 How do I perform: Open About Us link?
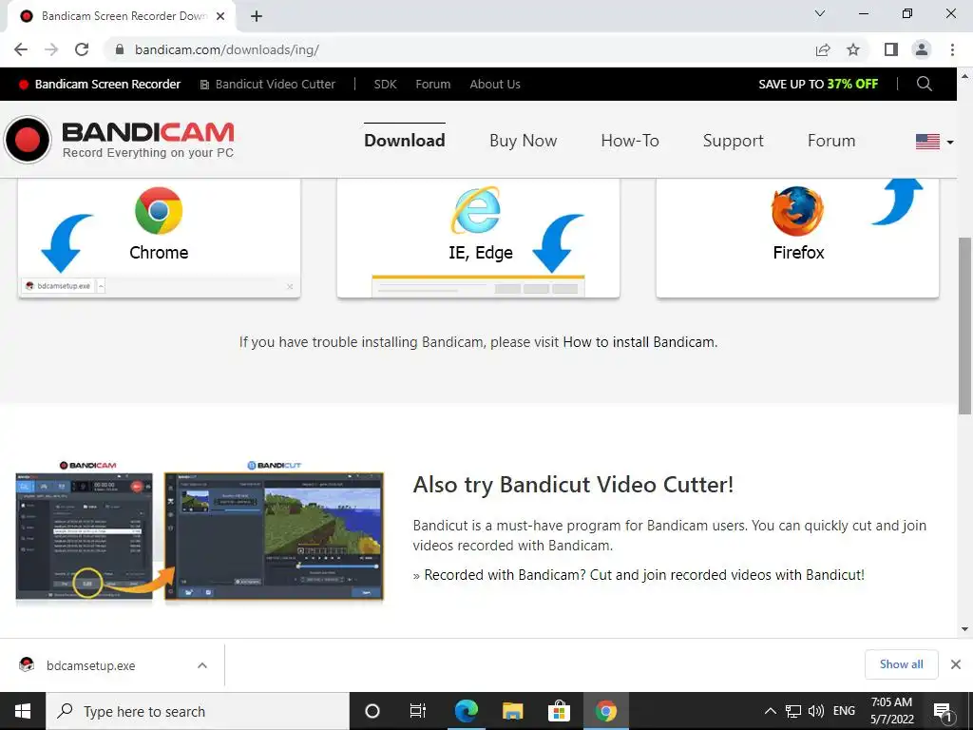pos(494,84)
